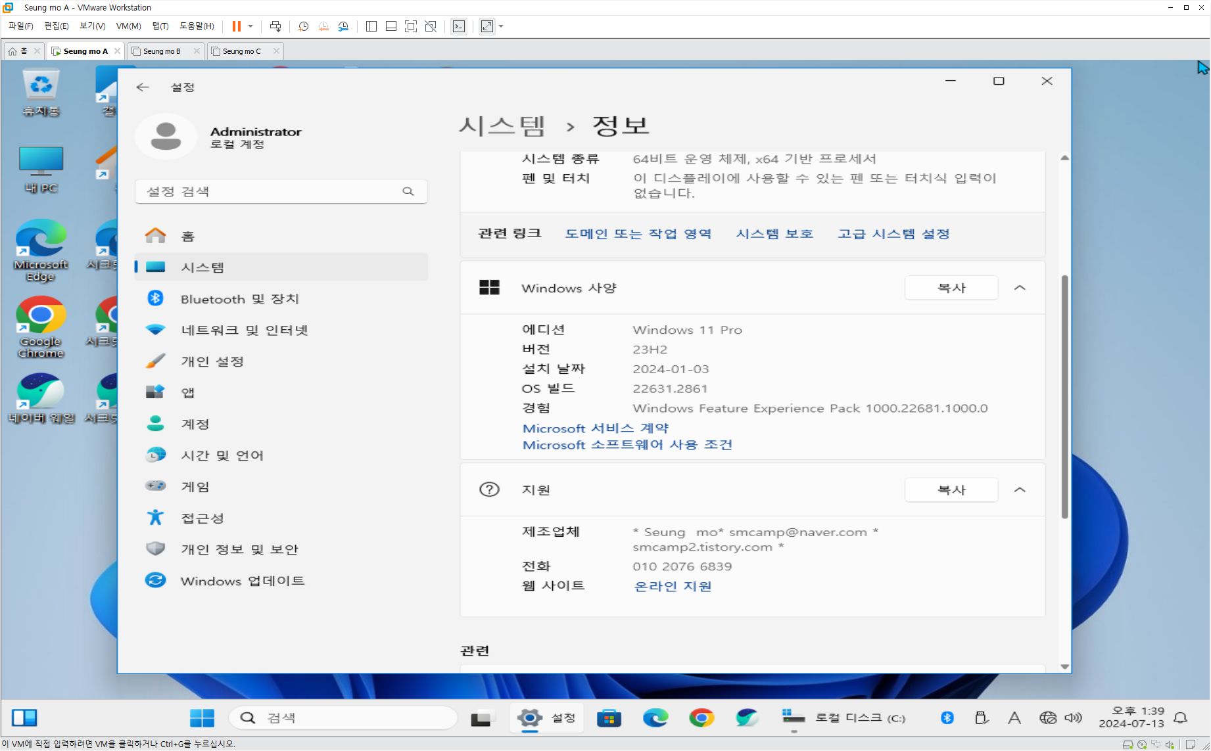The width and height of the screenshot is (1211, 751).
Task: Click the 설정 검색 search field
Action: 281,191
